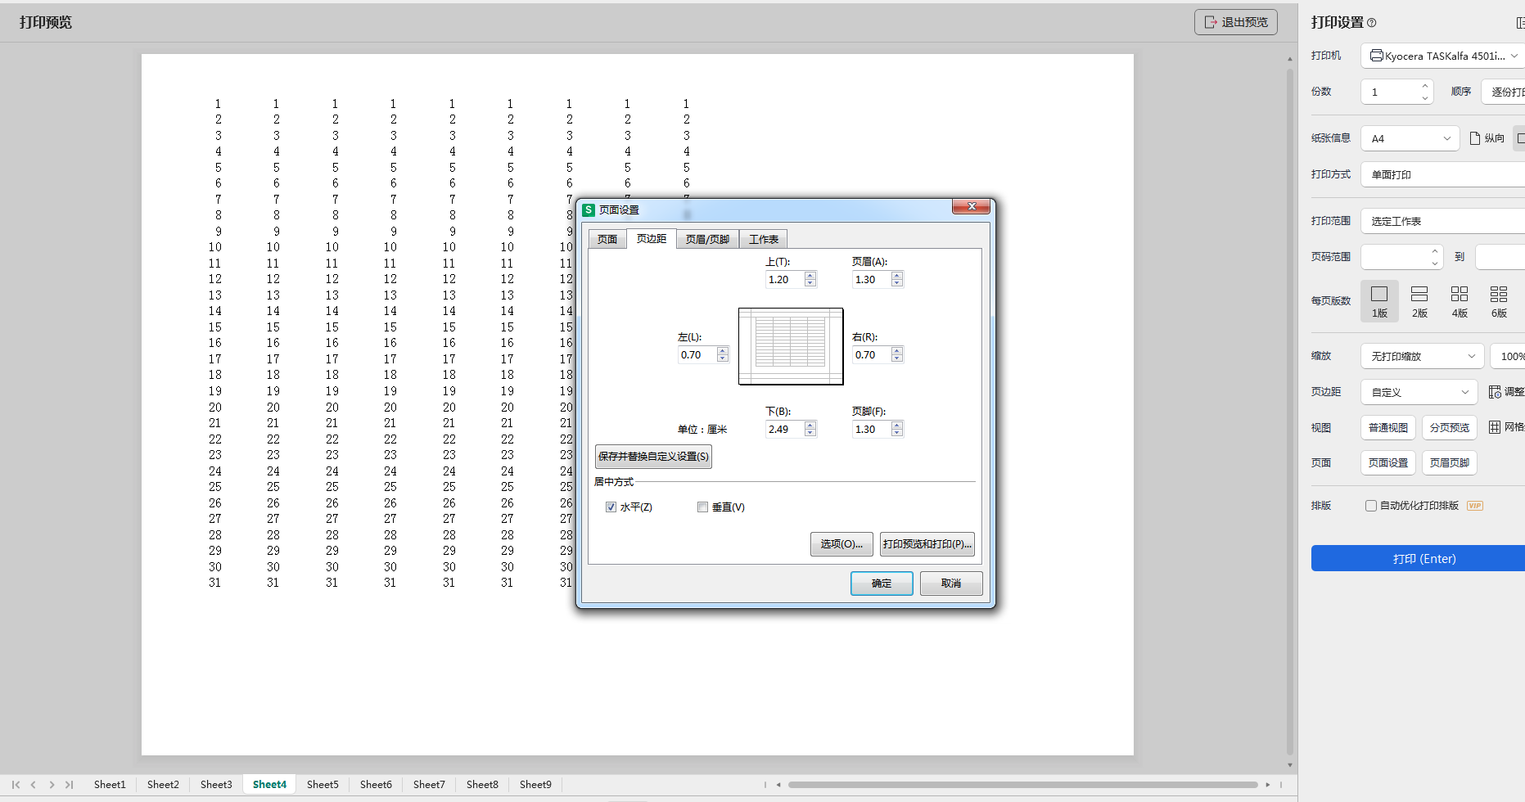Click the adjust margins icon
Image resolution: width=1525 pixels, height=802 pixels.
click(1495, 392)
